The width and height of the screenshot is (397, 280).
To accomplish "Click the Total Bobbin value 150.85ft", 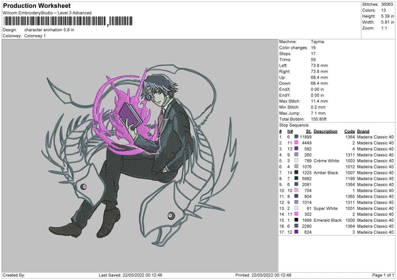I will 318,119.
